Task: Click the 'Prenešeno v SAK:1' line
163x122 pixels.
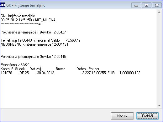Action: click(x=15, y=65)
